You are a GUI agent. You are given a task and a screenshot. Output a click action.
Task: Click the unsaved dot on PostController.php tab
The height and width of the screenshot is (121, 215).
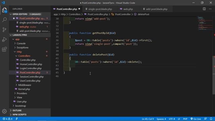pos(79,9)
